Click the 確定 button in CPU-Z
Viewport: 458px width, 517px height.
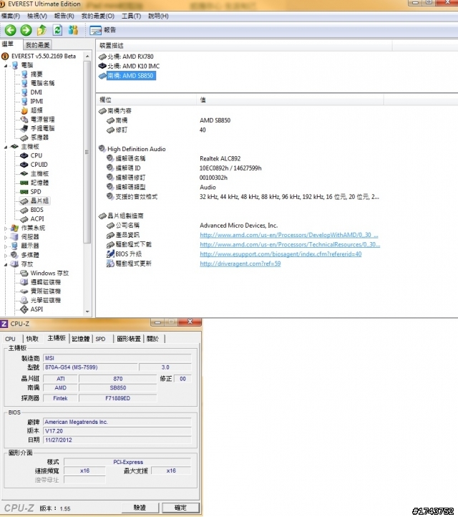[x=180, y=508]
